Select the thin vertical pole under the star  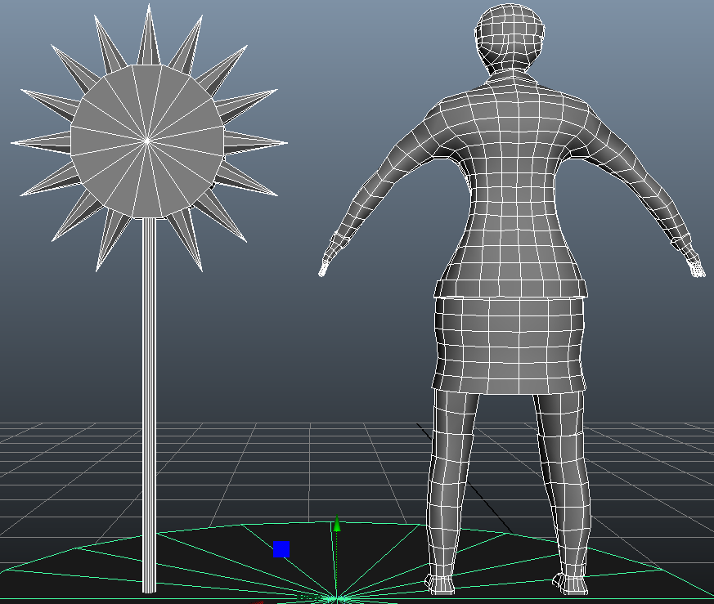coord(149,405)
